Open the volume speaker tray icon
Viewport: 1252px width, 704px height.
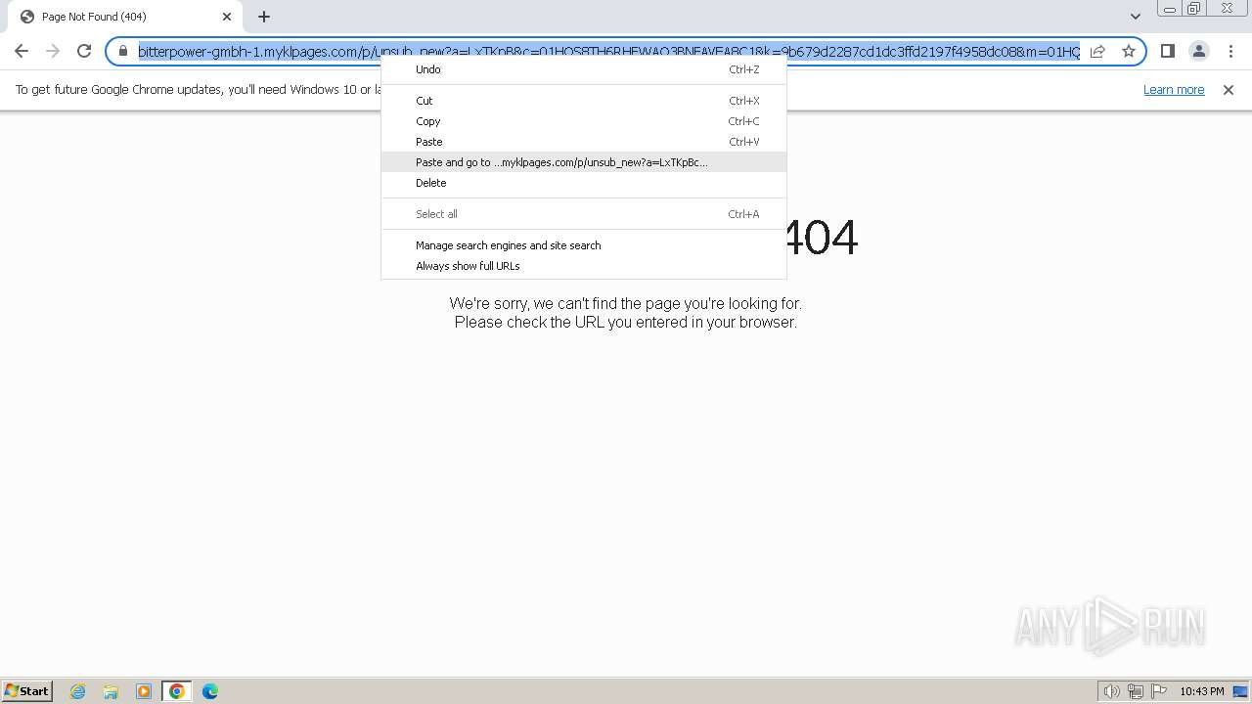(x=1111, y=691)
